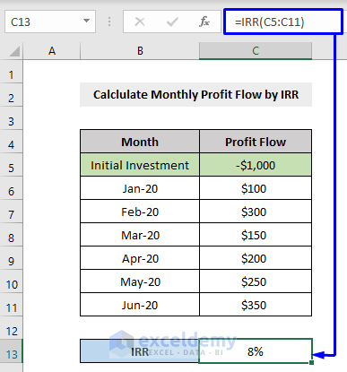The width and height of the screenshot is (347, 372).
Task: Select column B header
Action: point(140,51)
